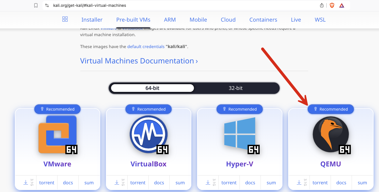Open the Cloud tab

coord(228,20)
